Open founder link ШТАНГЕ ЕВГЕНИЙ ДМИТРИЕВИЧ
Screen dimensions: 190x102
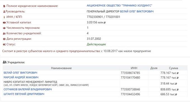tap(24, 94)
